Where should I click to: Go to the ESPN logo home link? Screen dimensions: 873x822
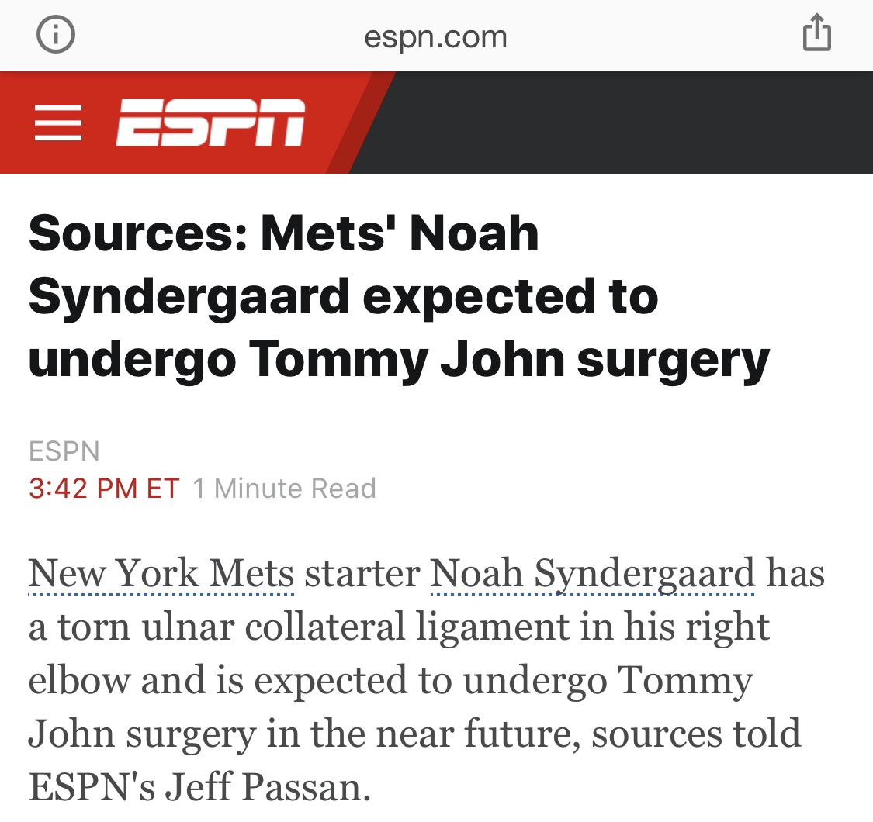point(210,123)
